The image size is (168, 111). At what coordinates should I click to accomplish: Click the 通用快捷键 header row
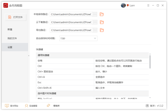[x=92, y=55]
